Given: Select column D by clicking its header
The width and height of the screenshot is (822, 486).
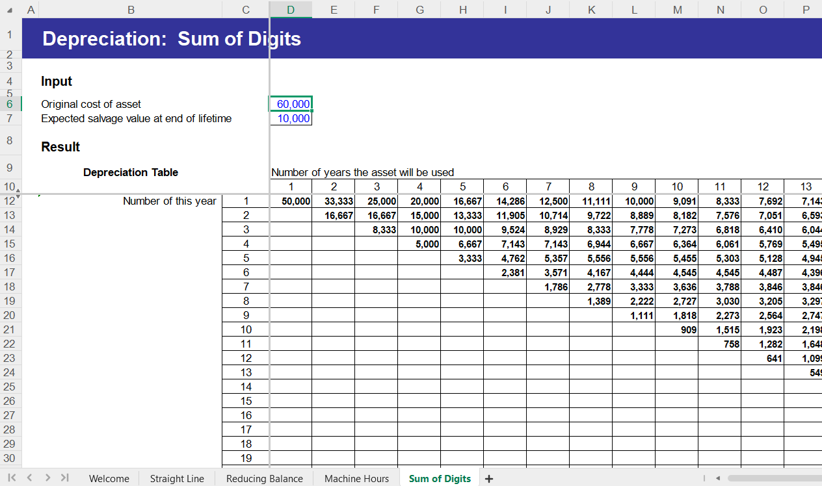Looking at the screenshot, I should pyautogui.click(x=291, y=10).
